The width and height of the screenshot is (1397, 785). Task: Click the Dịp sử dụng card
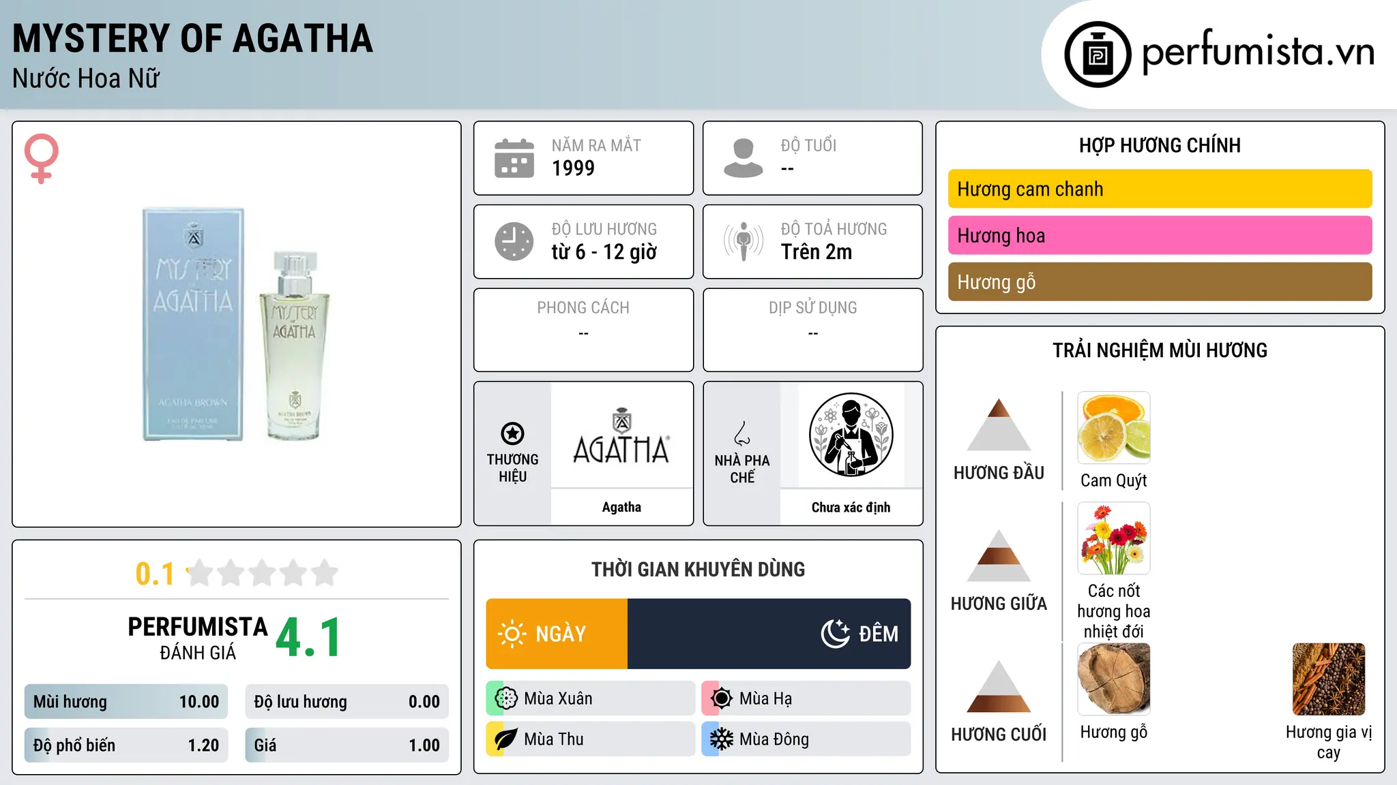point(812,330)
